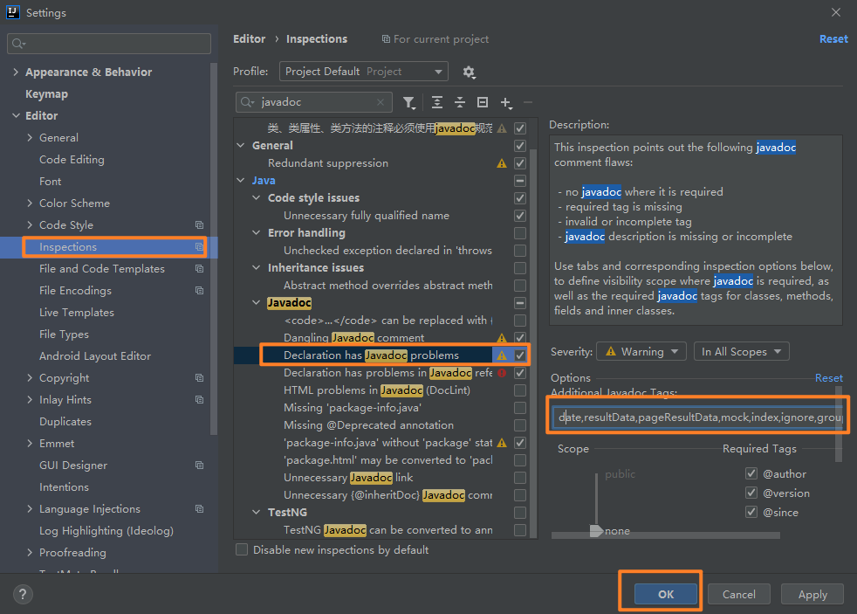The width and height of the screenshot is (857, 614).
Task: Click the Reset link at top right
Action: pos(833,39)
